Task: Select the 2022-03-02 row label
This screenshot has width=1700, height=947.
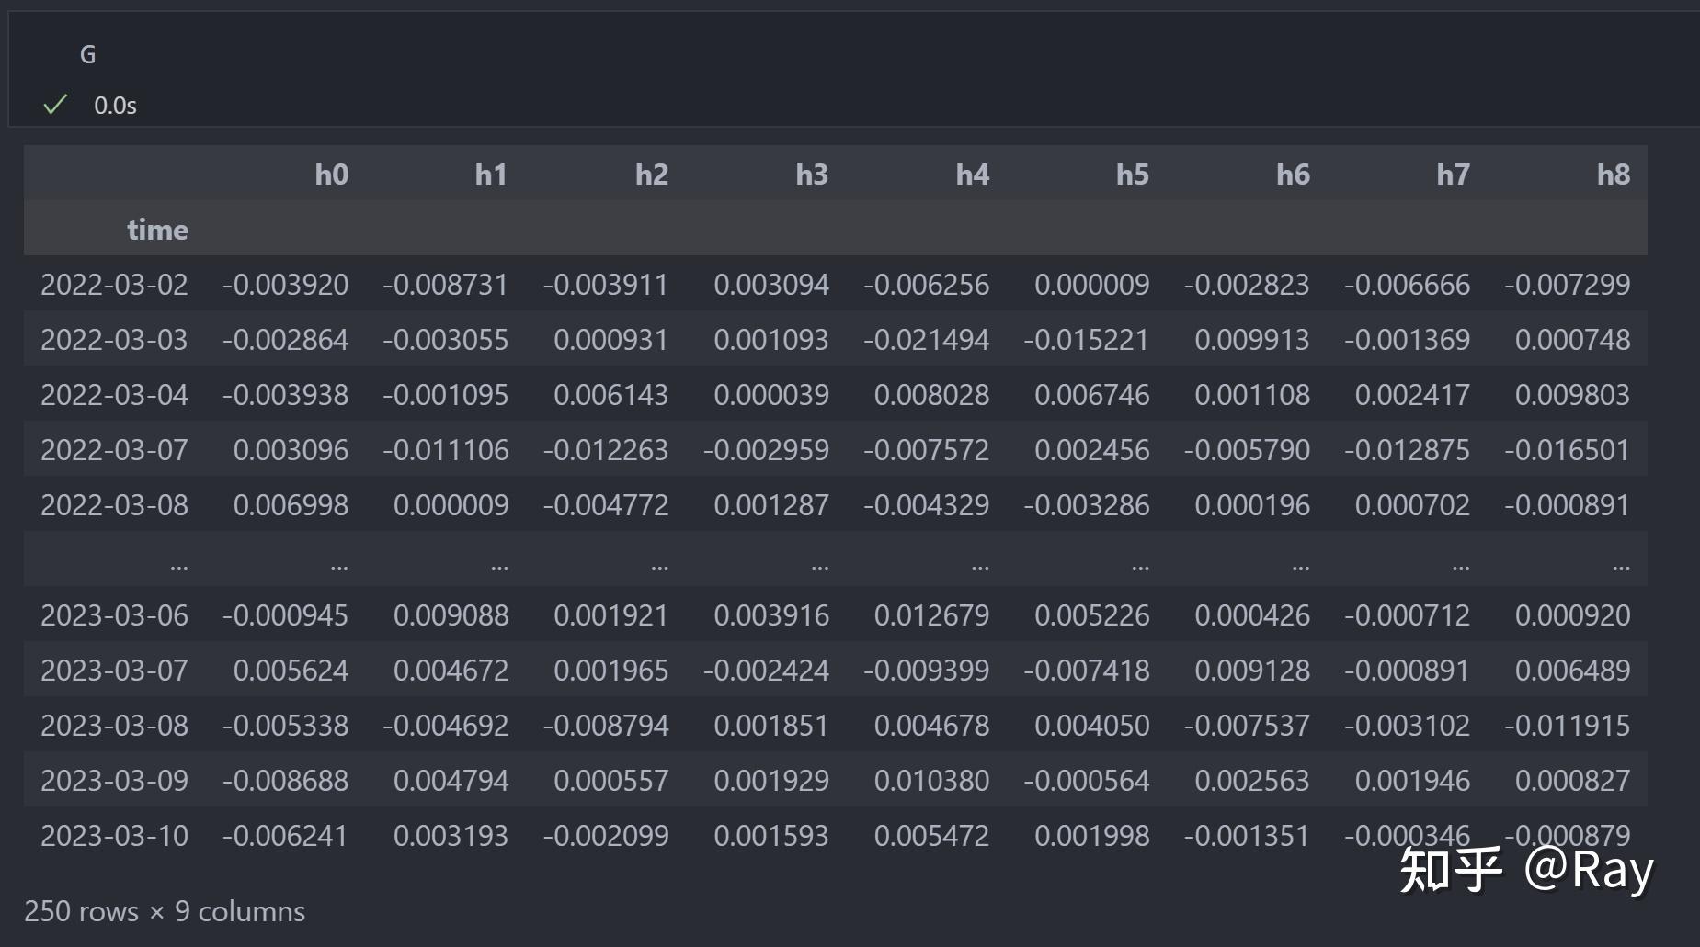Action: pos(114,285)
